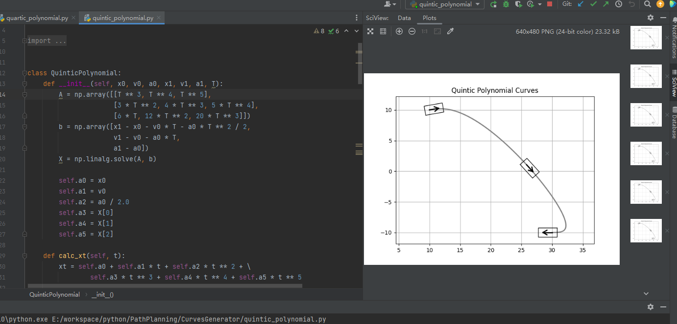The image size is (677, 324).
Task: Switch to the quartic_polynomial.py tab
Action: [37, 18]
